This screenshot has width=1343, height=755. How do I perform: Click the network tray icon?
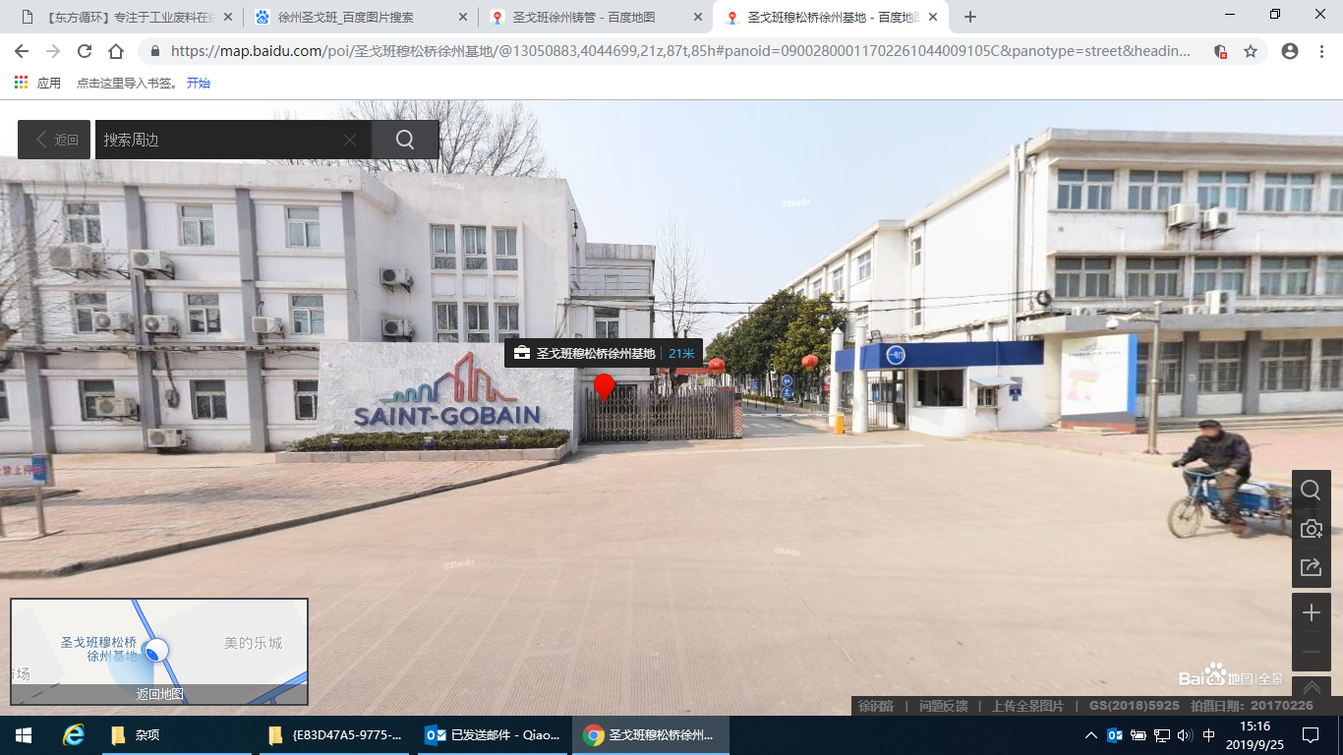tap(1162, 735)
